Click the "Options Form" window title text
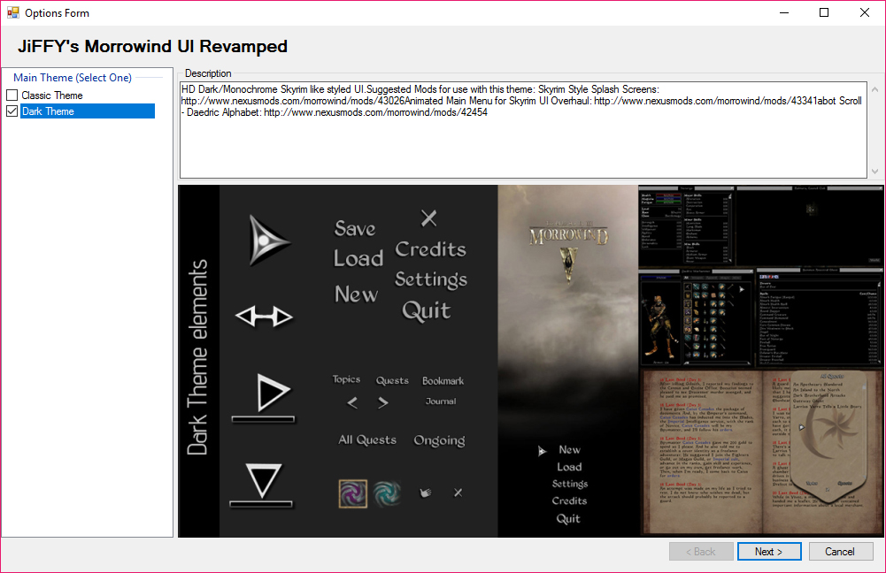The height and width of the screenshot is (573, 886). click(x=57, y=13)
